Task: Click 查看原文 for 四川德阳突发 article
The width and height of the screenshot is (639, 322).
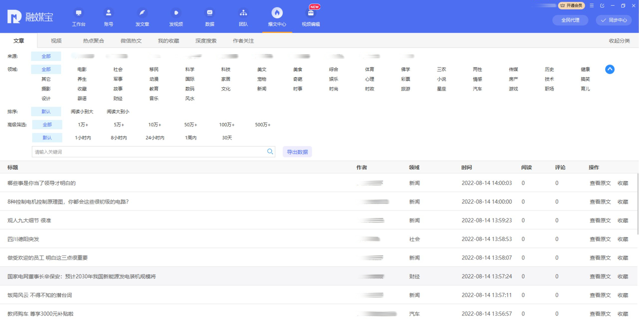Action: 600,239
